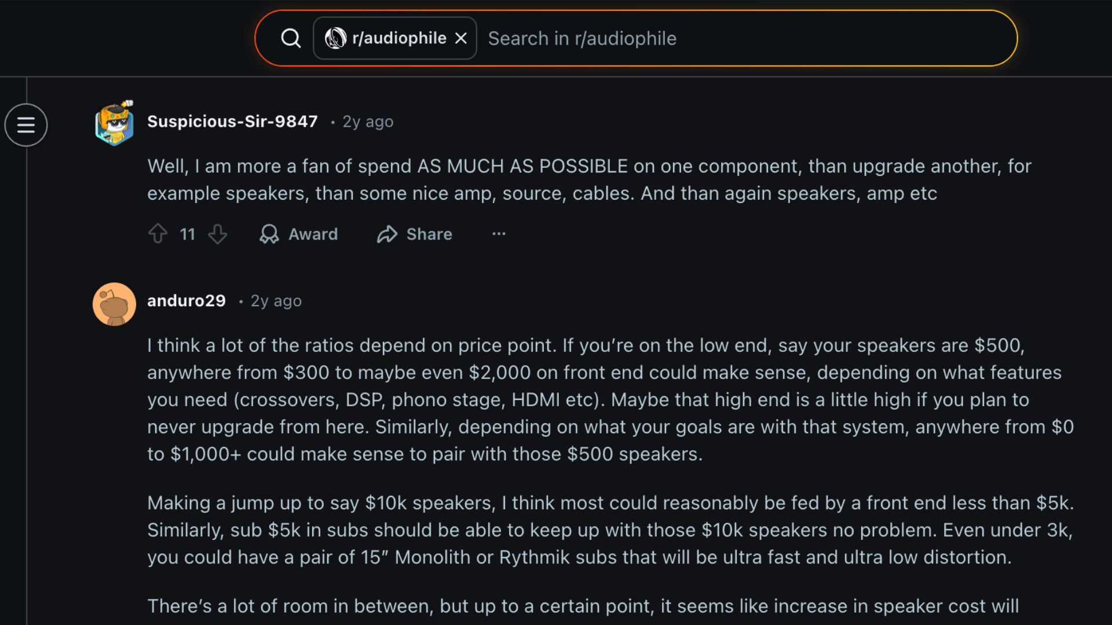
Task: Upvote Suspicious-Sir-9847's comment
Action: pyautogui.click(x=158, y=234)
